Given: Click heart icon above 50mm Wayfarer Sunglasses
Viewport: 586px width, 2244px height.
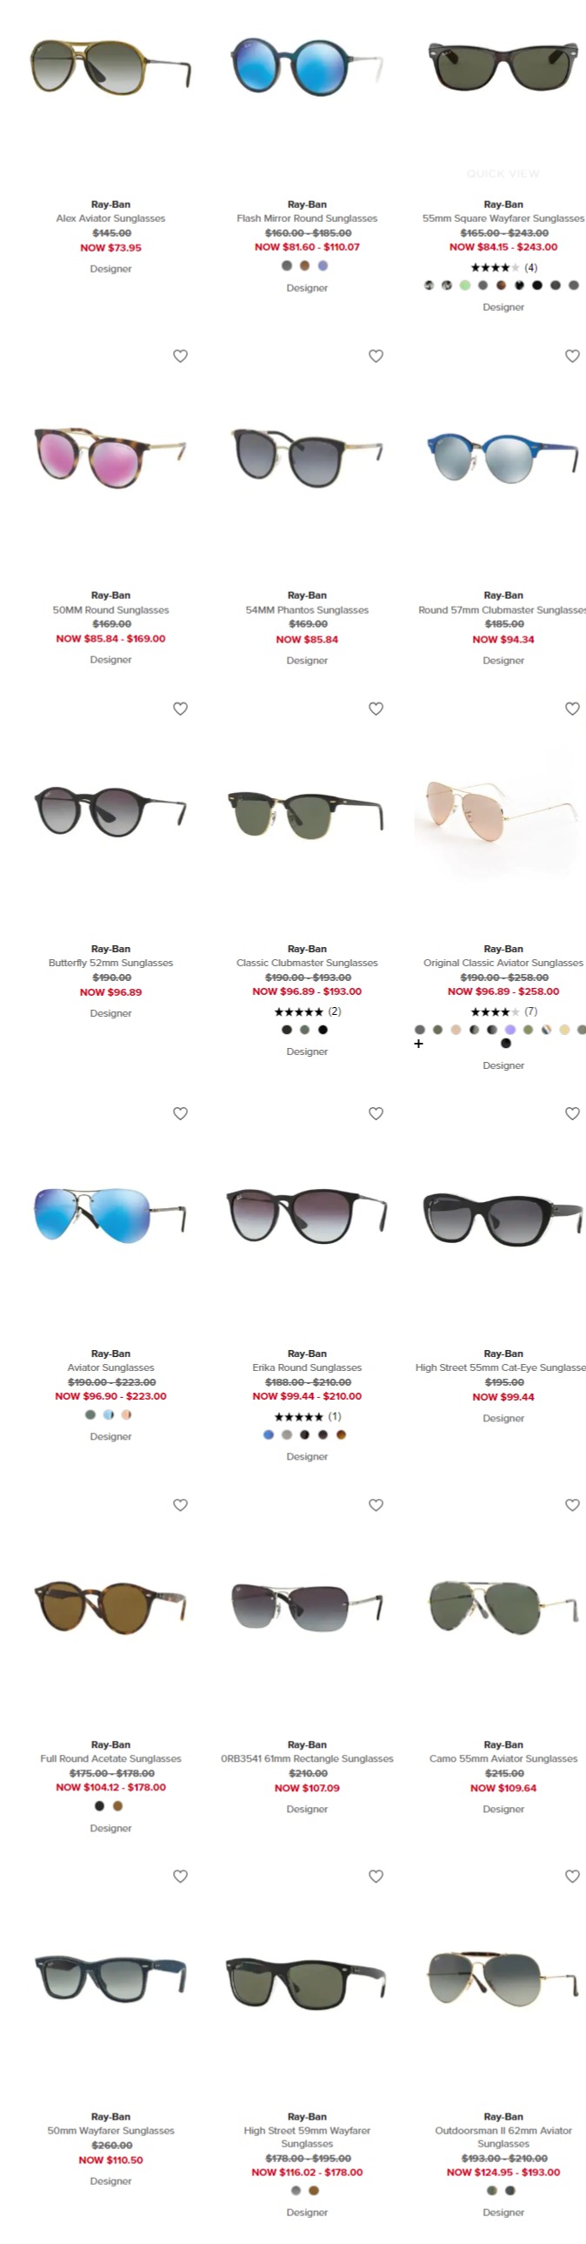Looking at the screenshot, I should 180,1876.
